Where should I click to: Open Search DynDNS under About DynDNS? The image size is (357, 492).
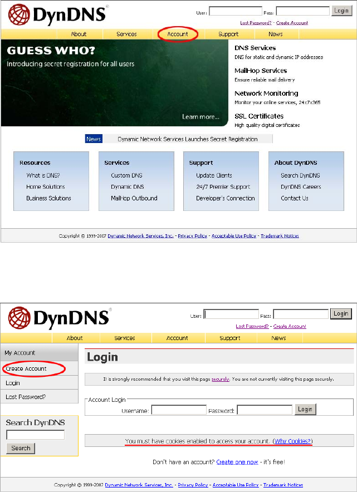click(x=301, y=175)
